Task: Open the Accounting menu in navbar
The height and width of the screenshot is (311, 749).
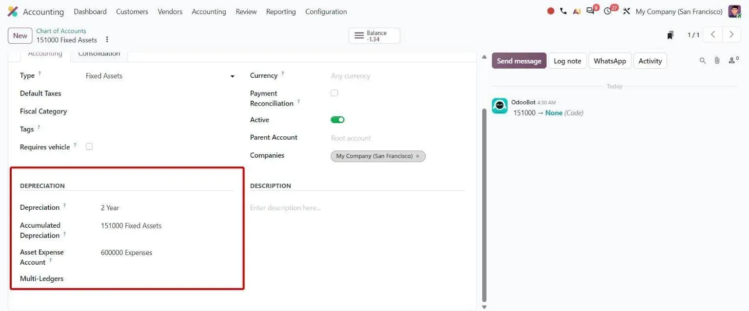Action: click(209, 11)
